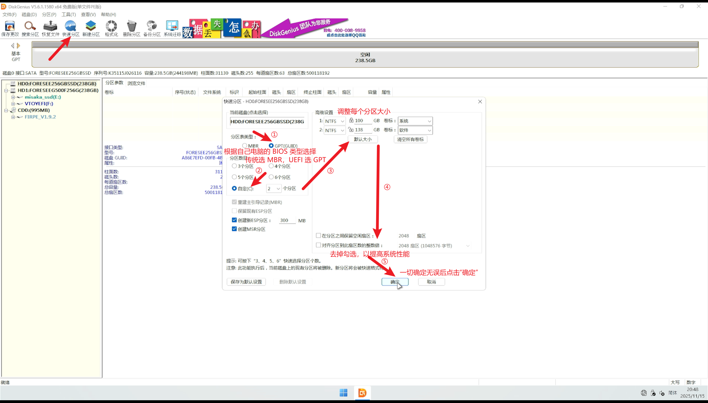Enable 对齐分区到此扇区数的整数倍 checkbox
Viewport: 708px width, 403px height.
pyautogui.click(x=318, y=245)
